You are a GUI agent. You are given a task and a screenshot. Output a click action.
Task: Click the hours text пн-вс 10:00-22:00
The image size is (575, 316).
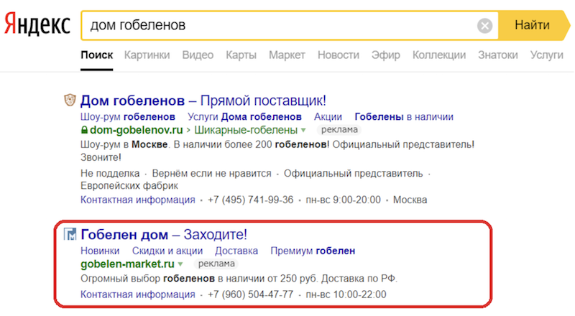point(346,294)
